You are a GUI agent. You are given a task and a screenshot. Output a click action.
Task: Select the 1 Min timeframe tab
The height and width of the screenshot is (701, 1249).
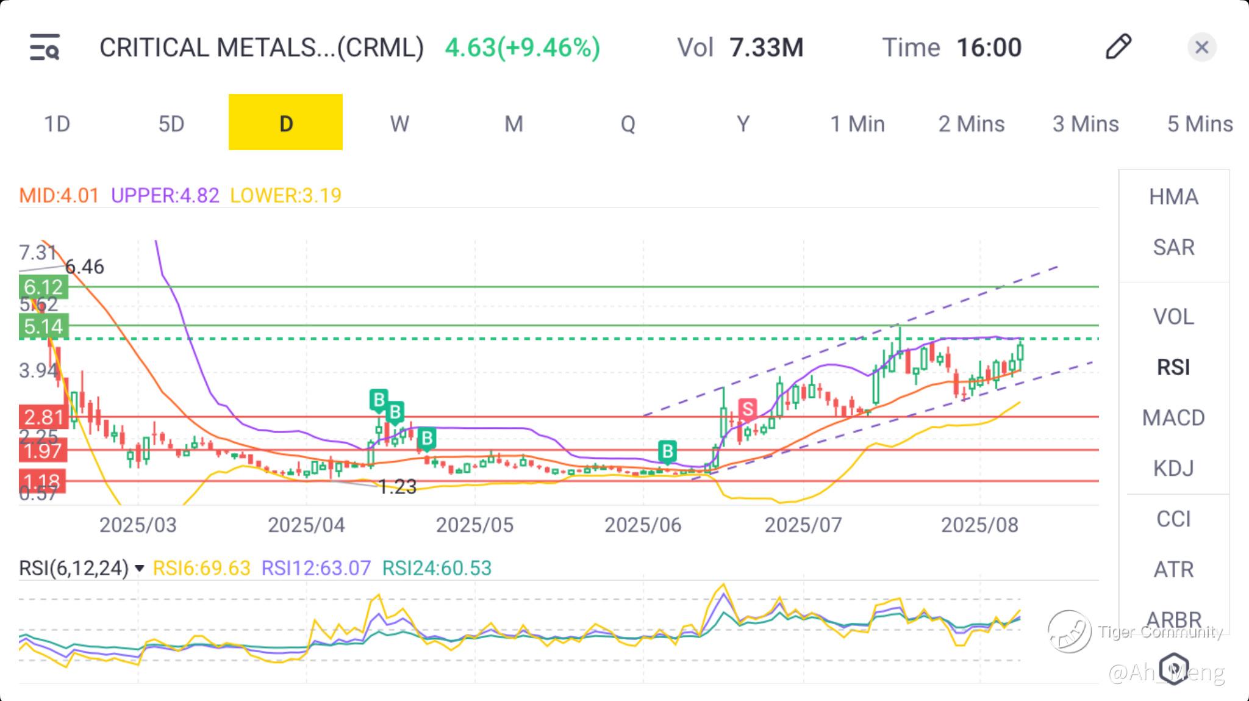point(857,124)
